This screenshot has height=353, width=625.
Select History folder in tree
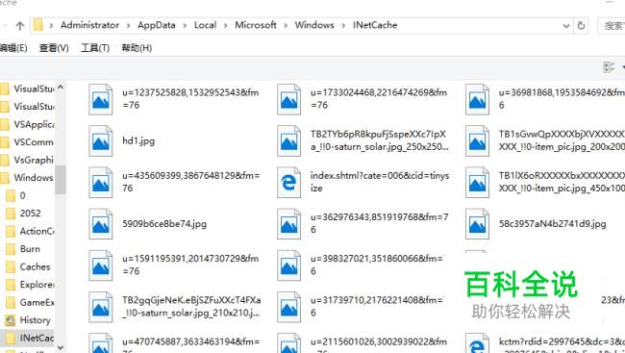click(28, 320)
